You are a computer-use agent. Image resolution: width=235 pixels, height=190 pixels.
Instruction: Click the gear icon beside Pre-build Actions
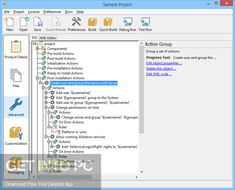tap(43, 54)
